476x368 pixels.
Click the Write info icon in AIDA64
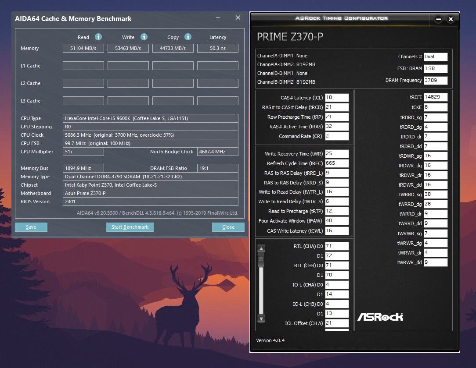[144, 37]
